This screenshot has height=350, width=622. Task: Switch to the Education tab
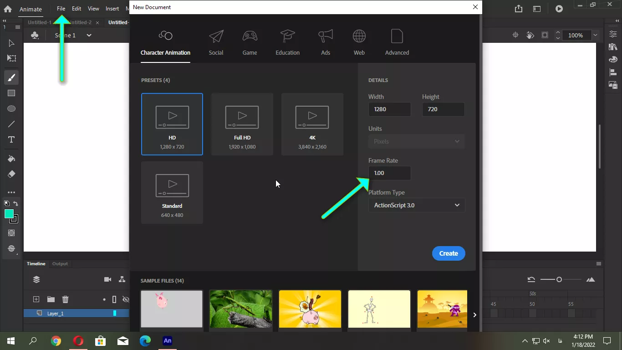coord(288,42)
